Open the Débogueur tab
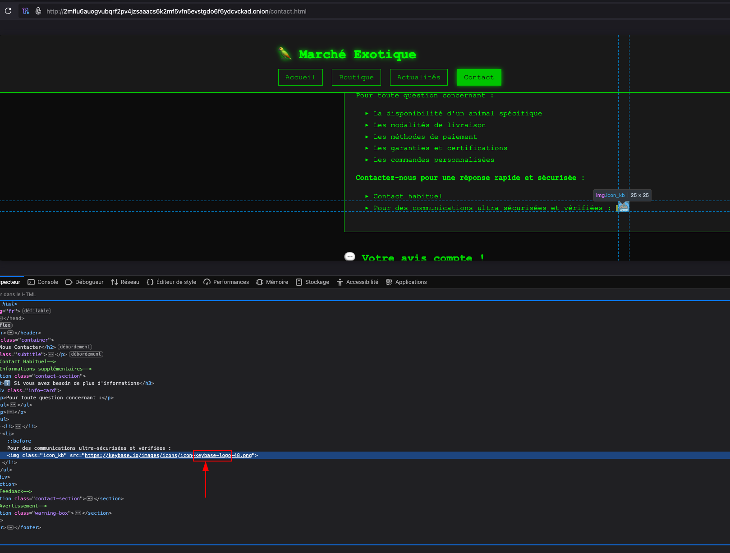 click(x=84, y=282)
